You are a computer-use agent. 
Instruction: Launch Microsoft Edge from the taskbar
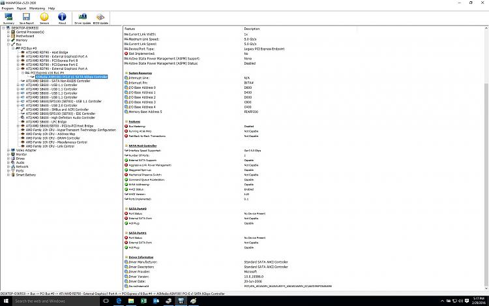click(119, 301)
